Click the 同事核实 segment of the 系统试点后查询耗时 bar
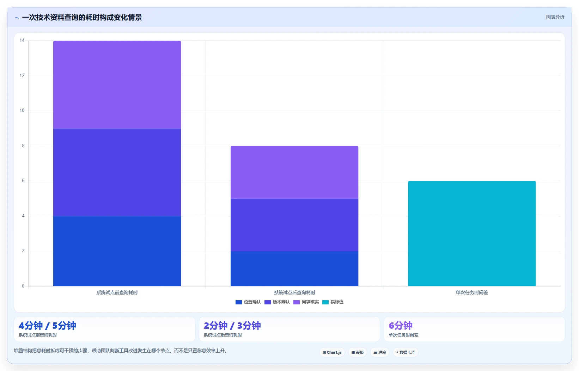Image resolution: width=579 pixels, height=371 pixels. pos(294,172)
